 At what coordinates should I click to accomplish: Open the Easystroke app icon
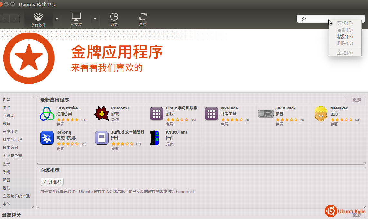tap(47, 114)
